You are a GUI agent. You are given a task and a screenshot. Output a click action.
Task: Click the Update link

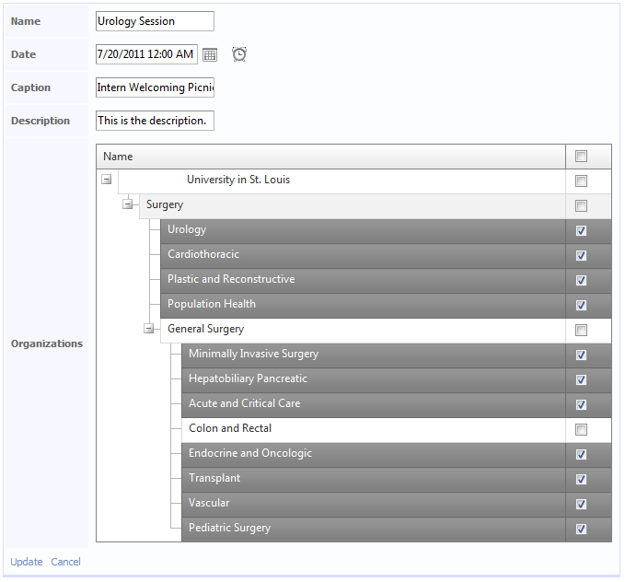27,562
